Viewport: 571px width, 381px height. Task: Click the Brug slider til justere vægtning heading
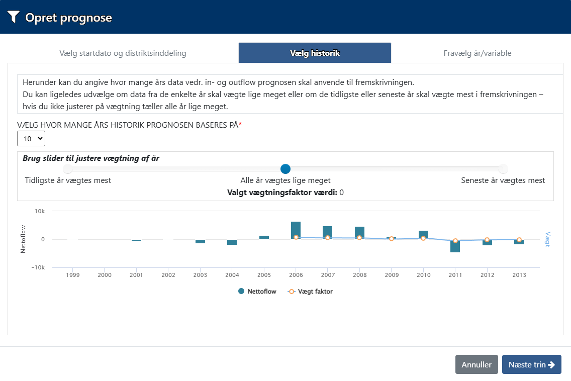91,158
